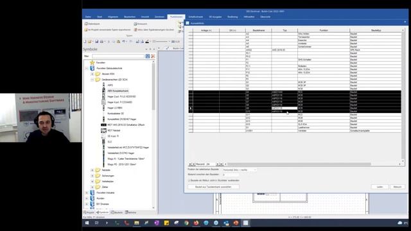This screenshot has width=411, height=231.
Task: Go to the last record
Action: [221, 164]
